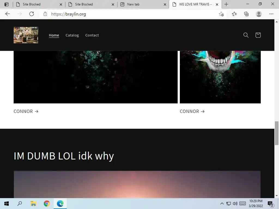Image resolution: width=279 pixels, height=209 pixels.
Task: Open the volume speaker tray icon
Action: 235,204
